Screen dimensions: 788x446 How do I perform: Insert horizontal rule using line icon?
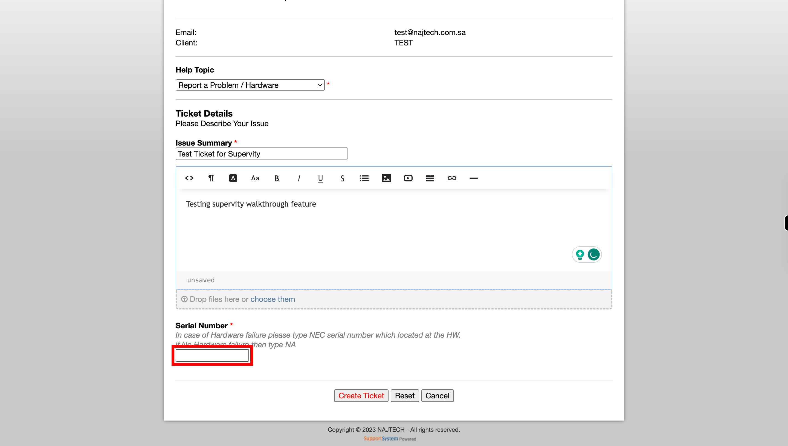click(x=474, y=178)
